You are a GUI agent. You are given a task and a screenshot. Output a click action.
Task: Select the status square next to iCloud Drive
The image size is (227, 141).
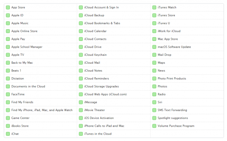coord(81,47)
